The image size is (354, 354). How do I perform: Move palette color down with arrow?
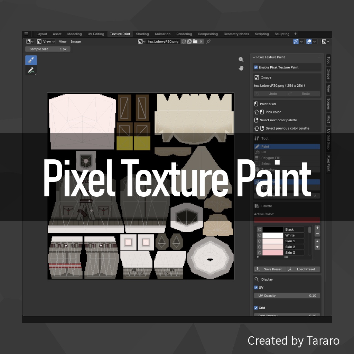[x=317, y=247]
